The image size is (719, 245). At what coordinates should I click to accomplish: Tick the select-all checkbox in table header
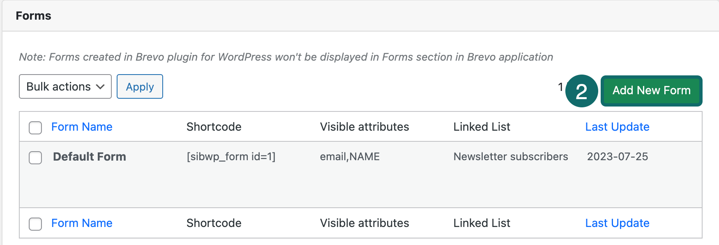pyautogui.click(x=35, y=127)
